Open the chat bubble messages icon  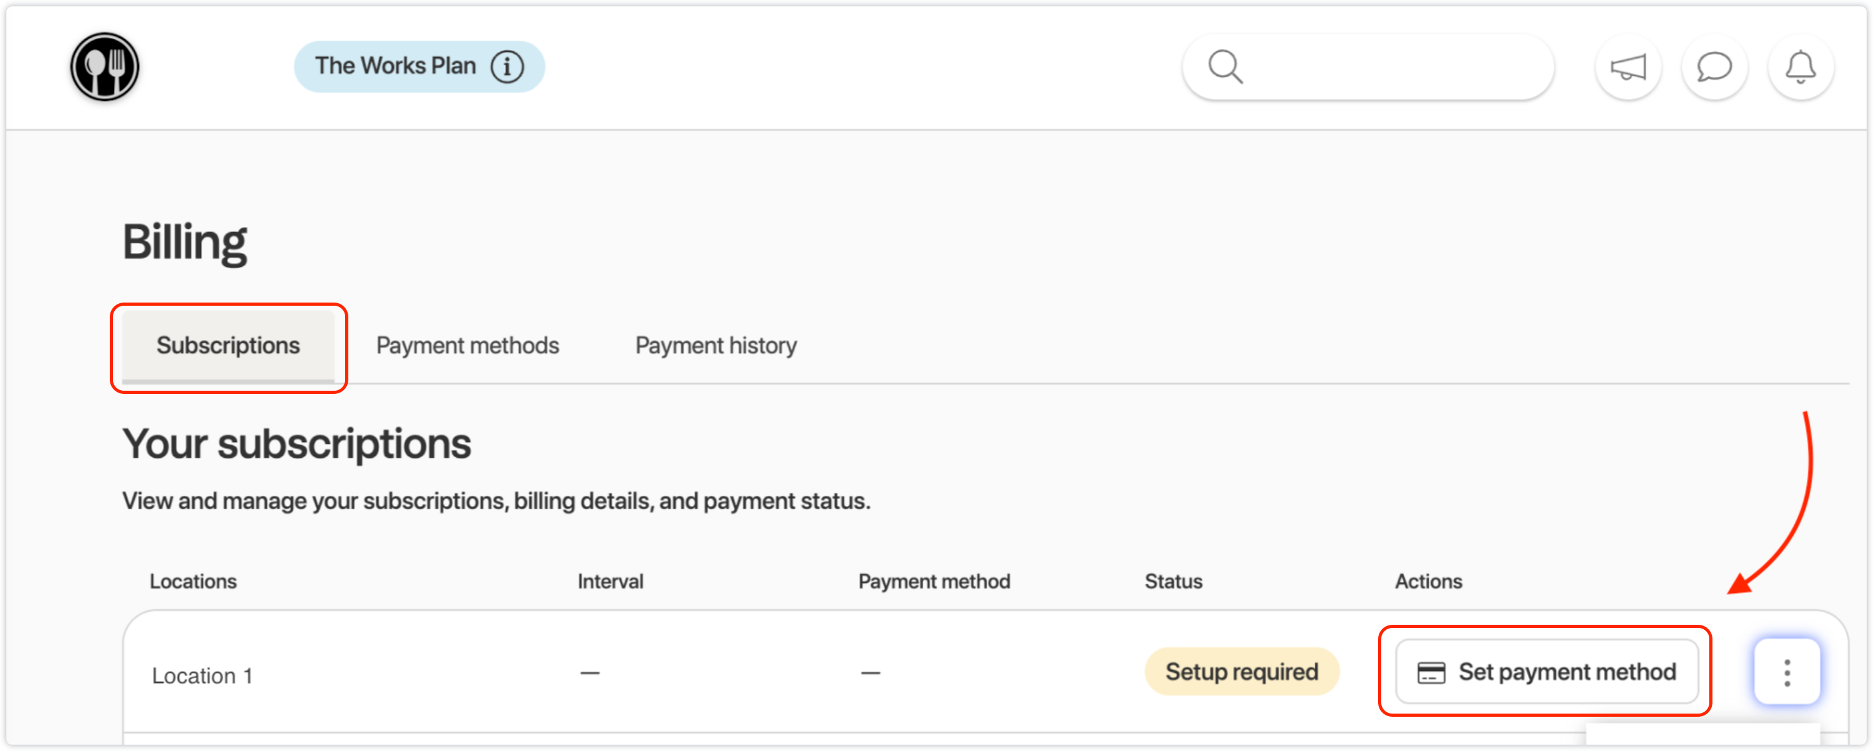tap(1714, 68)
